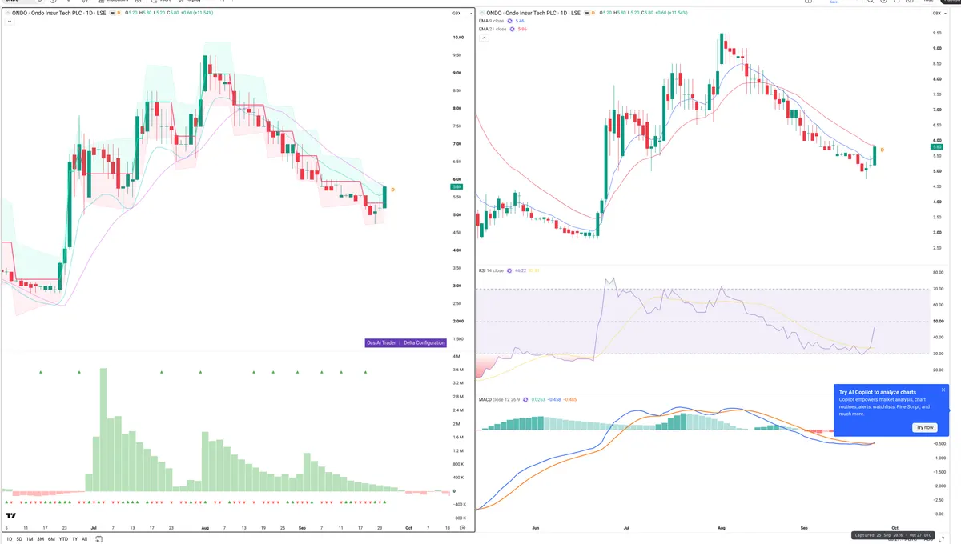961x544 pixels.
Task: Select the 1Y time range
Action: 74,539
